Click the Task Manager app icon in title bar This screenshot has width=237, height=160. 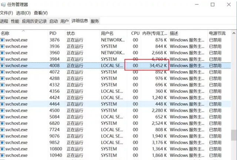[4, 5]
